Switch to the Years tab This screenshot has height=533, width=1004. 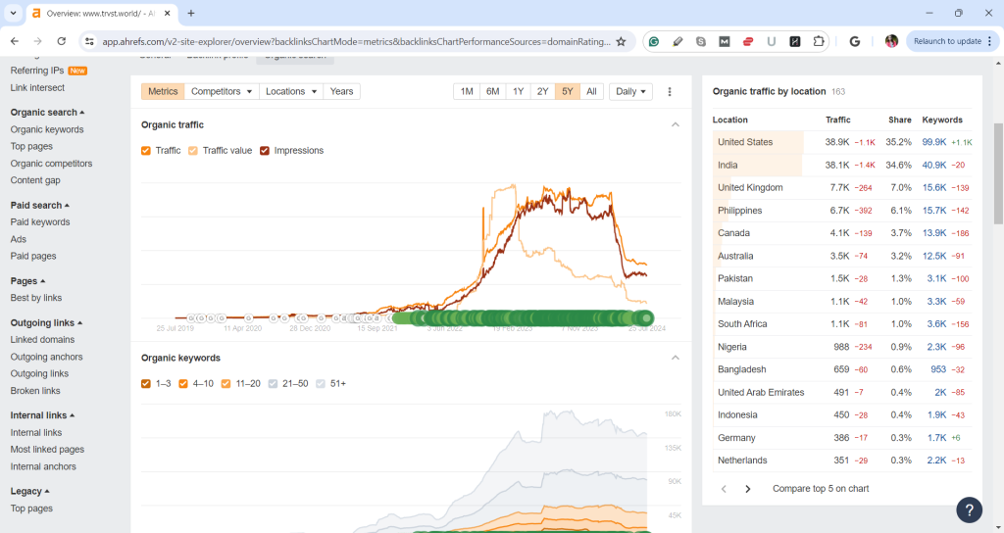tap(341, 91)
